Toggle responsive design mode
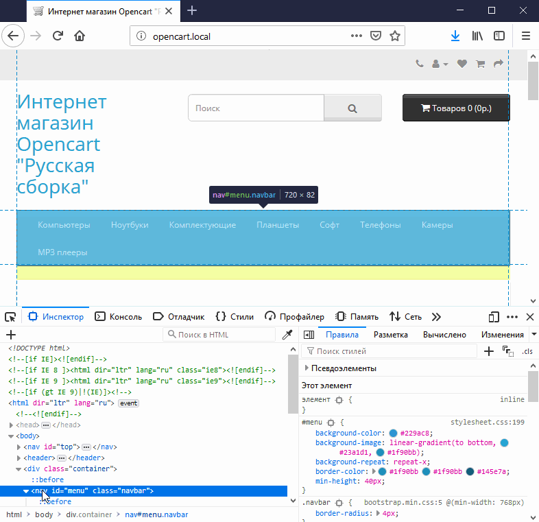This screenshot has height=522, width=539. [494, 317]
